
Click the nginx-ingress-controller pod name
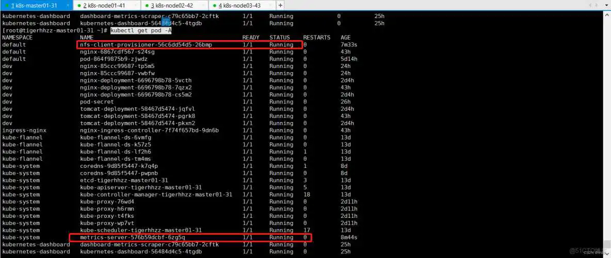150,130
